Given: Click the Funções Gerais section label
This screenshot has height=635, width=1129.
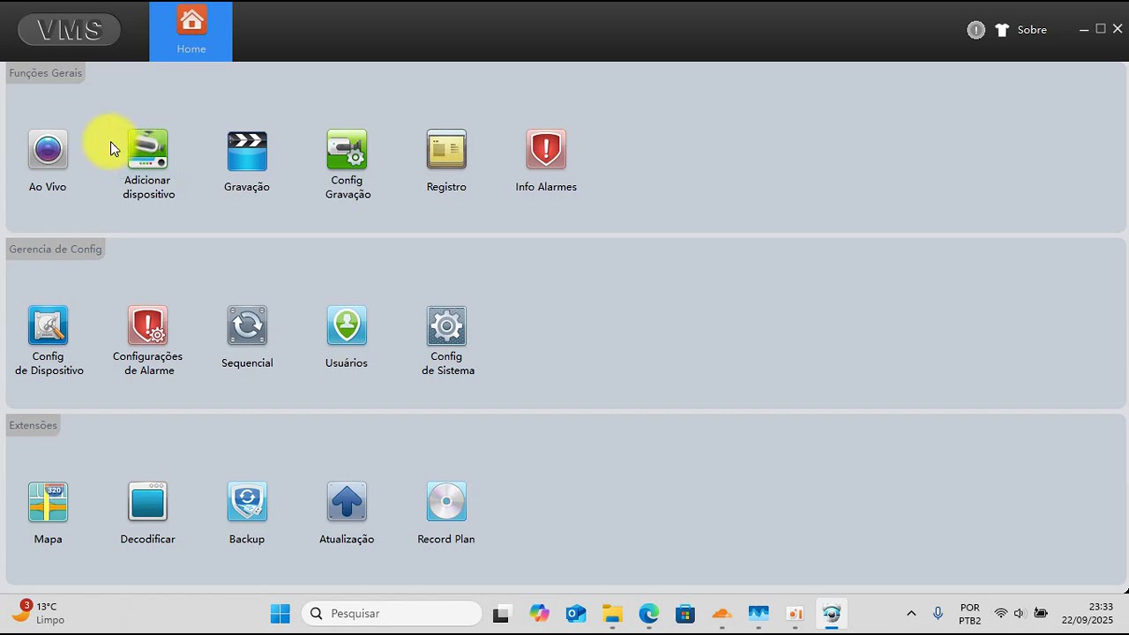Looking at the screenshot, I should (x=46, y=73).
